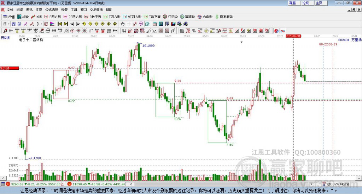Click the 2023-07-31 date marker

tap(293, 36)
